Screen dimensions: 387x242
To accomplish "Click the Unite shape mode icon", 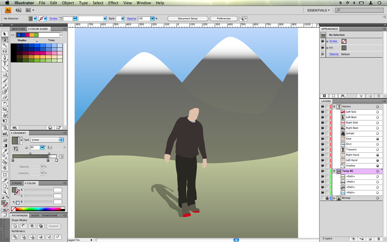I will pyautogui.click(x=15, y=225).
